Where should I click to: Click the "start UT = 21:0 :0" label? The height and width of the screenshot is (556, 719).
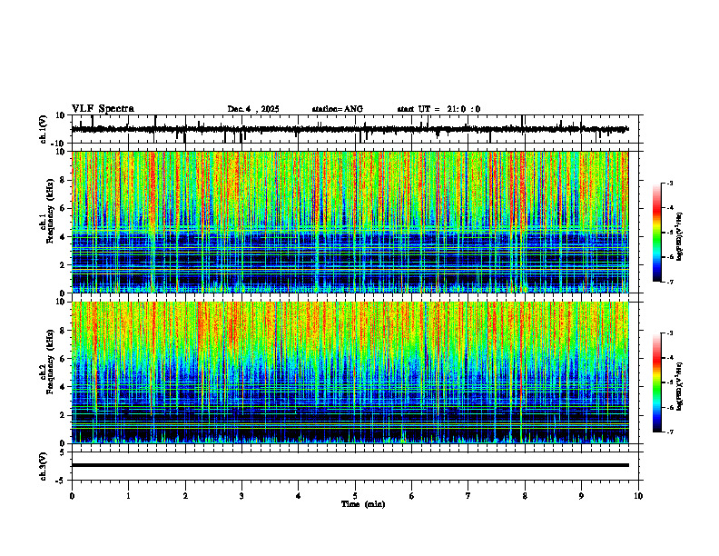pyautogui.click(x=438, y=109)
